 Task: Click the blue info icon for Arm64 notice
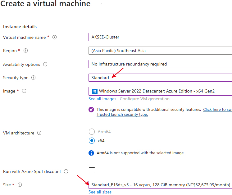point(91,153)
